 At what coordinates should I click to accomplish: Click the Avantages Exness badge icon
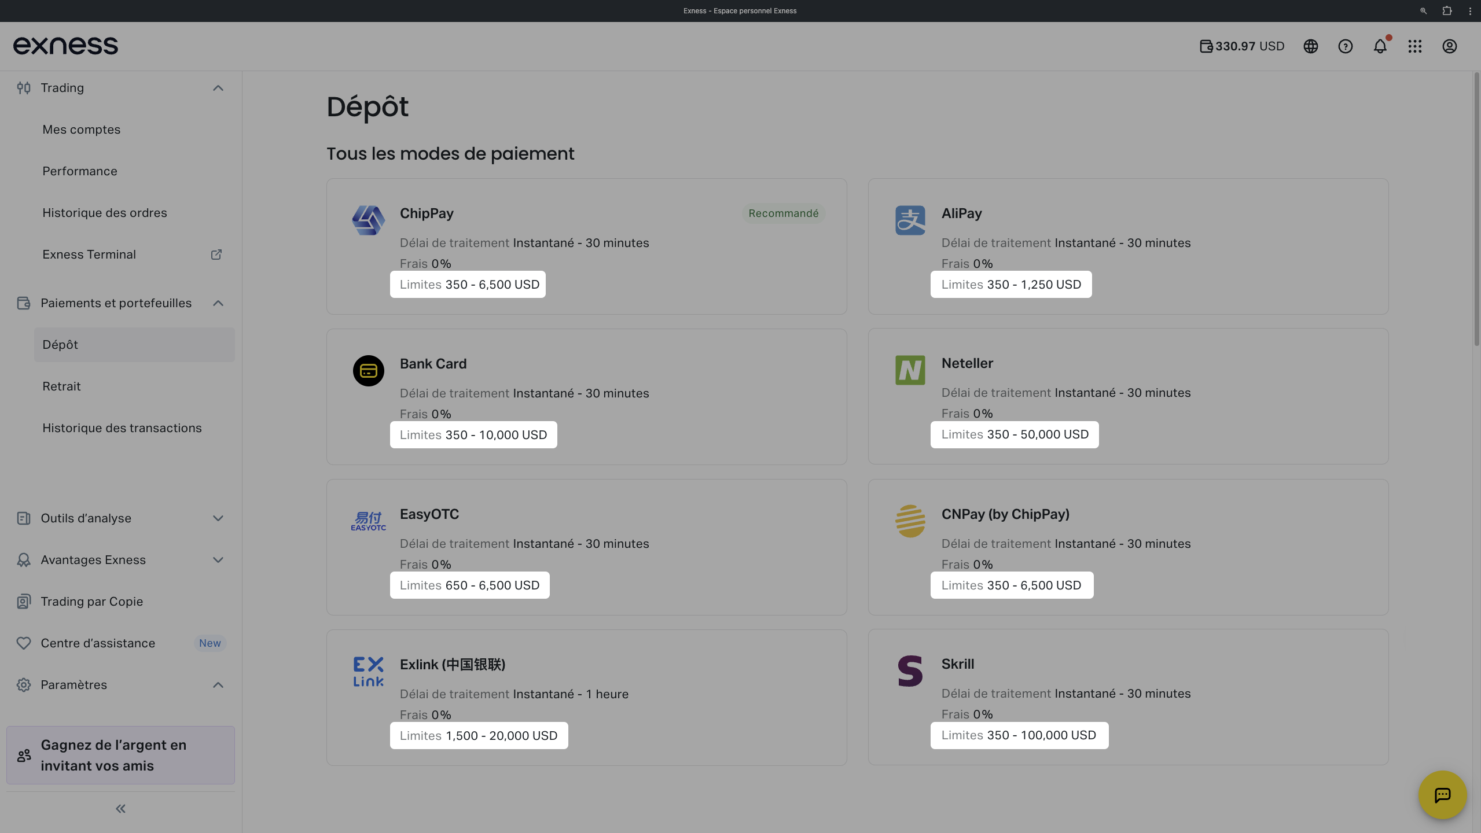click(x=24, y=560)
